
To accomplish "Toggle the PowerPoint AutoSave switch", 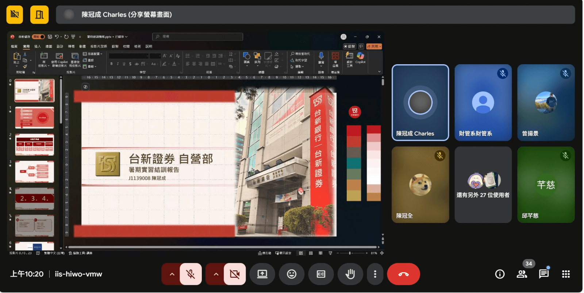I will [x=38, y=37].
